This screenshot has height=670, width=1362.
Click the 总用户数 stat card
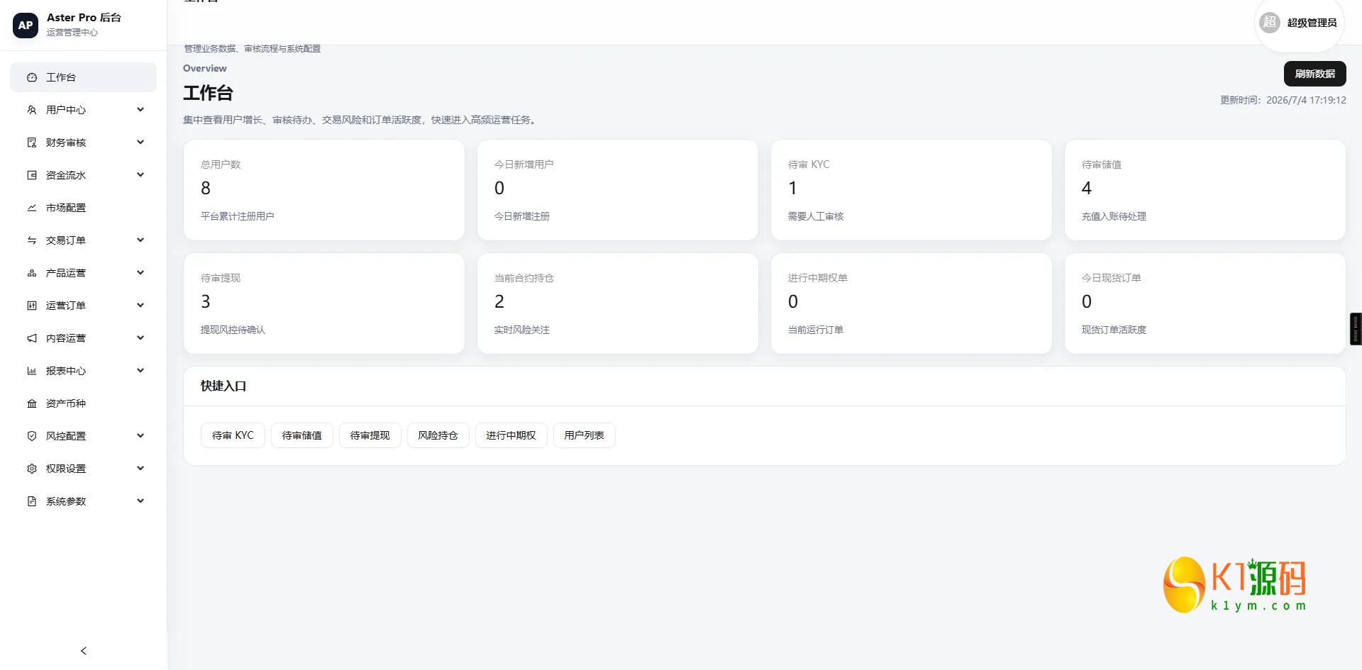coord(324,190)
